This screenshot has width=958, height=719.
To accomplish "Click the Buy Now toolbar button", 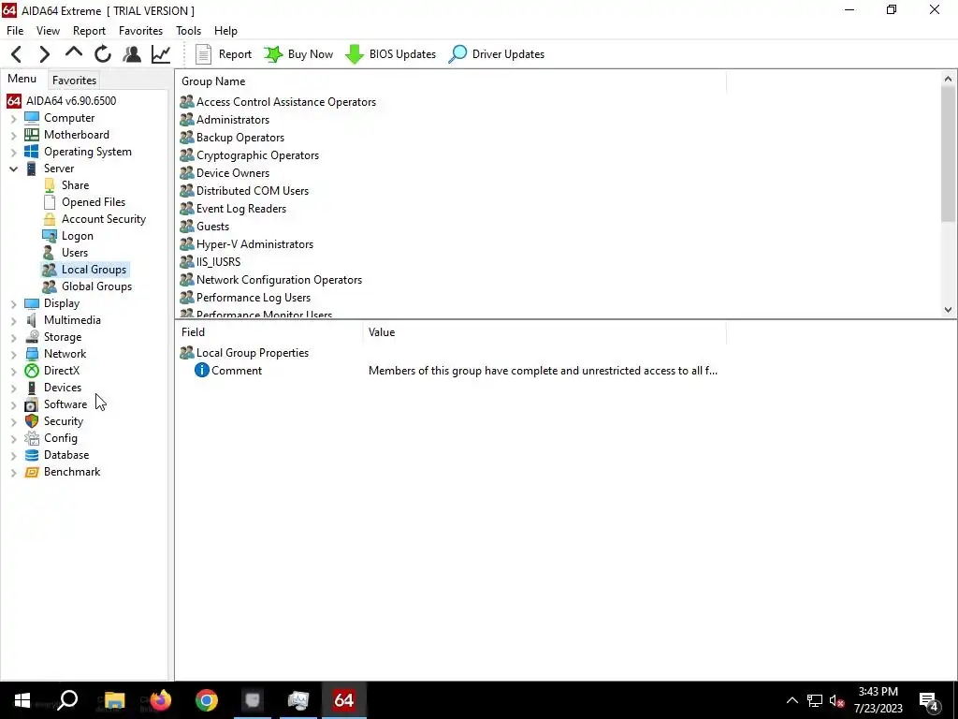I will click(x=298, y=54).
